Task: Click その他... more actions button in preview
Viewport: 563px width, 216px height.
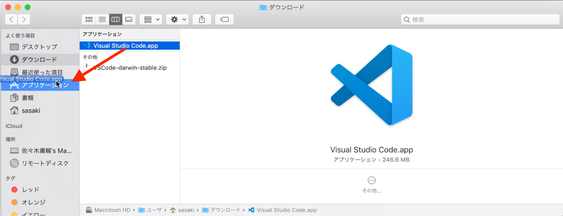Action: click(372, 184)
